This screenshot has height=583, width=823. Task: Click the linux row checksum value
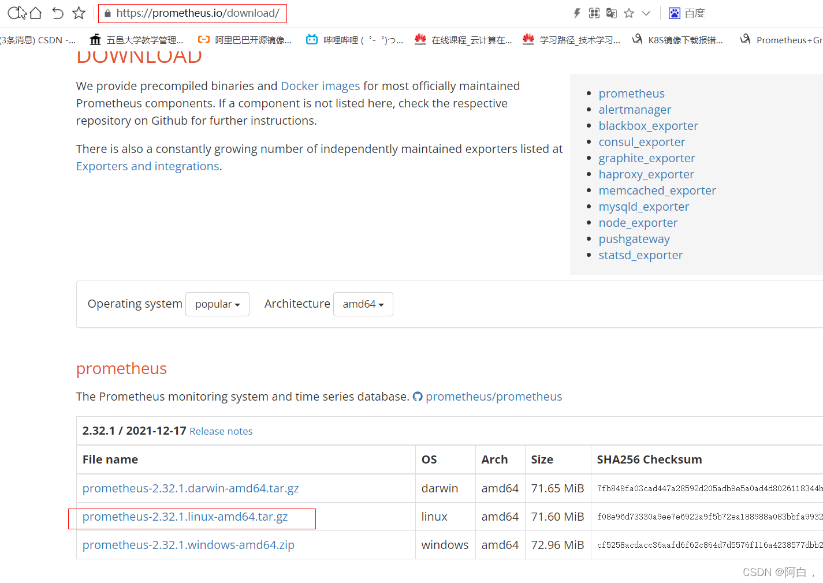tap(710, 517)
